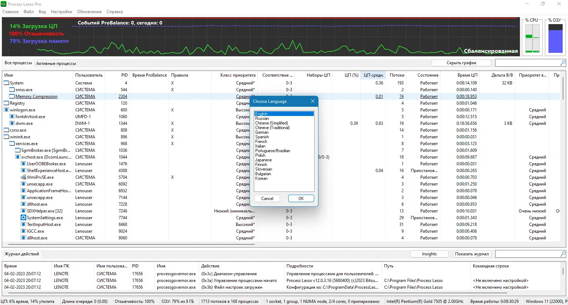The image size is (568, 305).
Task: Focus the process search field
Action: point(528,63)
